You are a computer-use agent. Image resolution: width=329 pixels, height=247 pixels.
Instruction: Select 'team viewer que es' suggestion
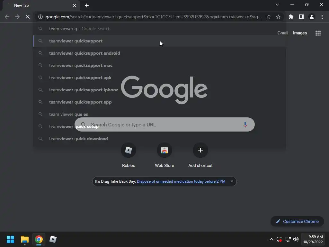[159, 114]
